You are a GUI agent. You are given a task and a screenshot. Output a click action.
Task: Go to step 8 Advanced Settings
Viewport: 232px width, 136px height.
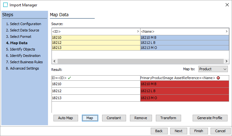[22, 68]
